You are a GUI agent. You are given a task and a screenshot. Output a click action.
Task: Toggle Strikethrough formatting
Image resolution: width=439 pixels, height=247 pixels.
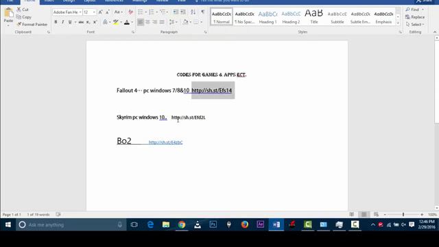(x=81, y=22)
